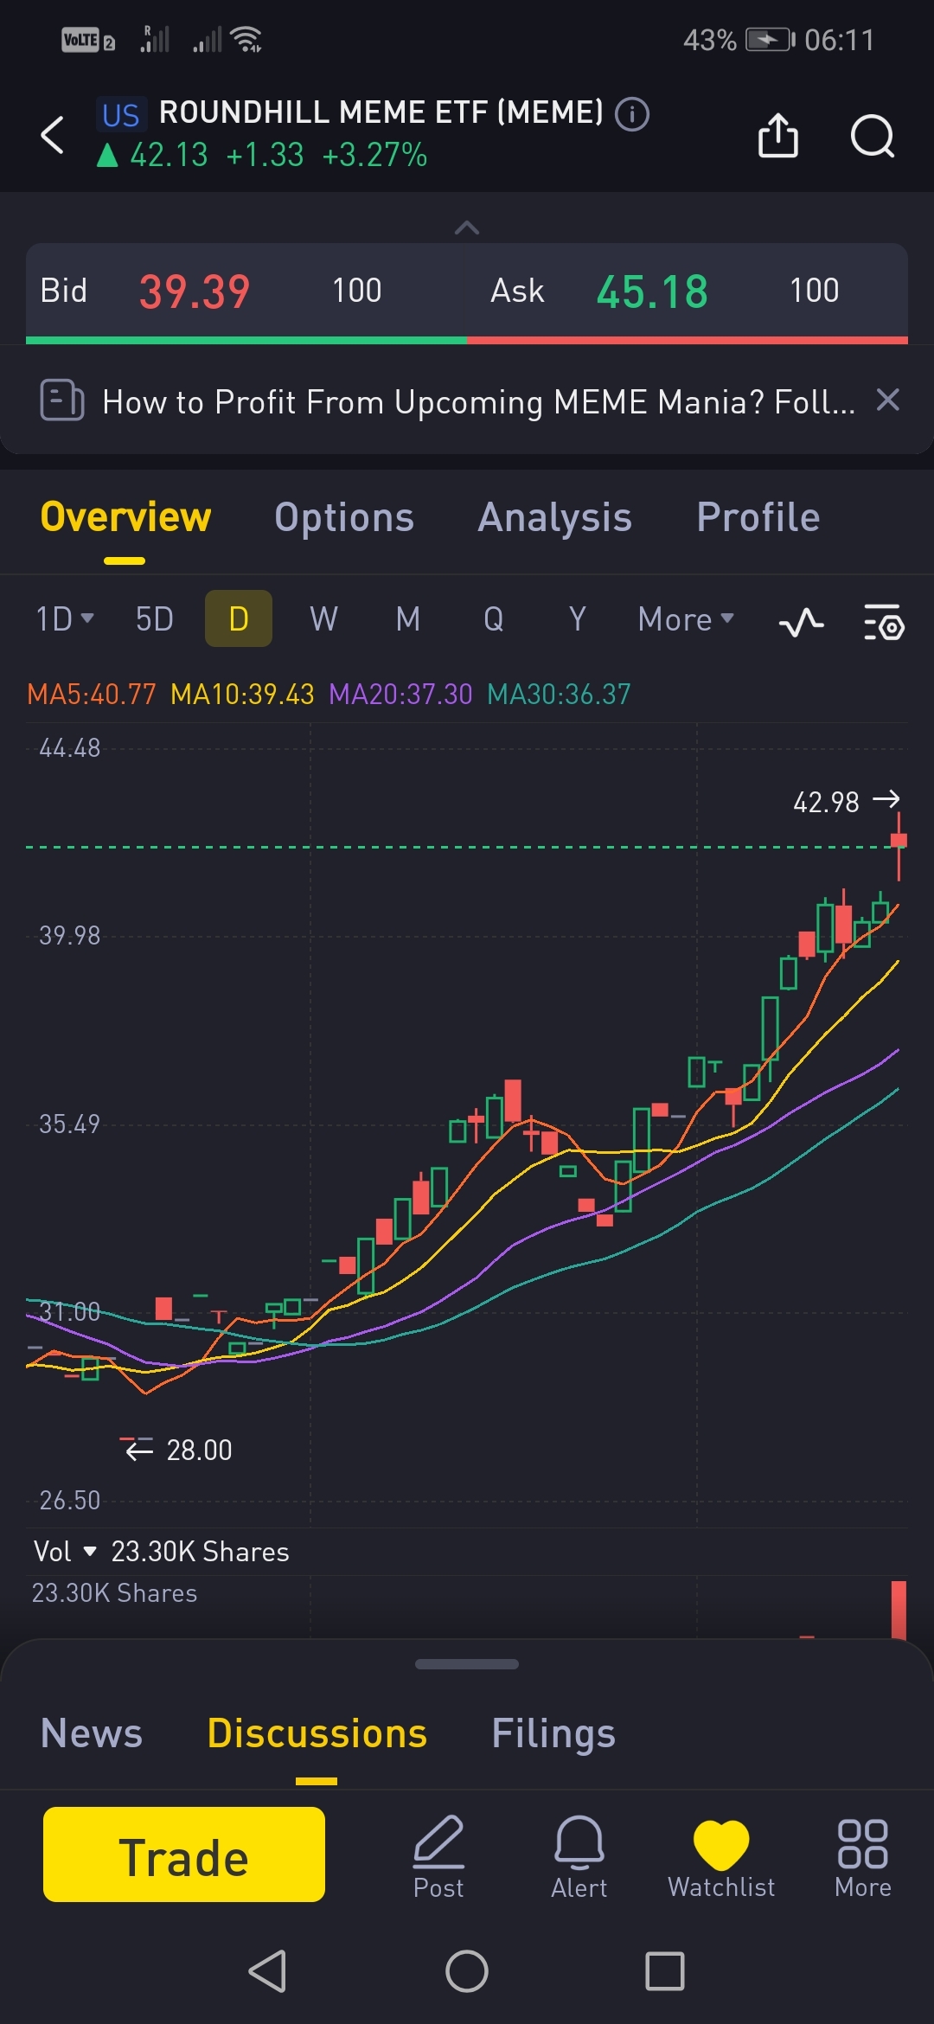934x2024 pixels.
Task: Tap the bottom sheet drag handle
Action: click(467, 1664)
